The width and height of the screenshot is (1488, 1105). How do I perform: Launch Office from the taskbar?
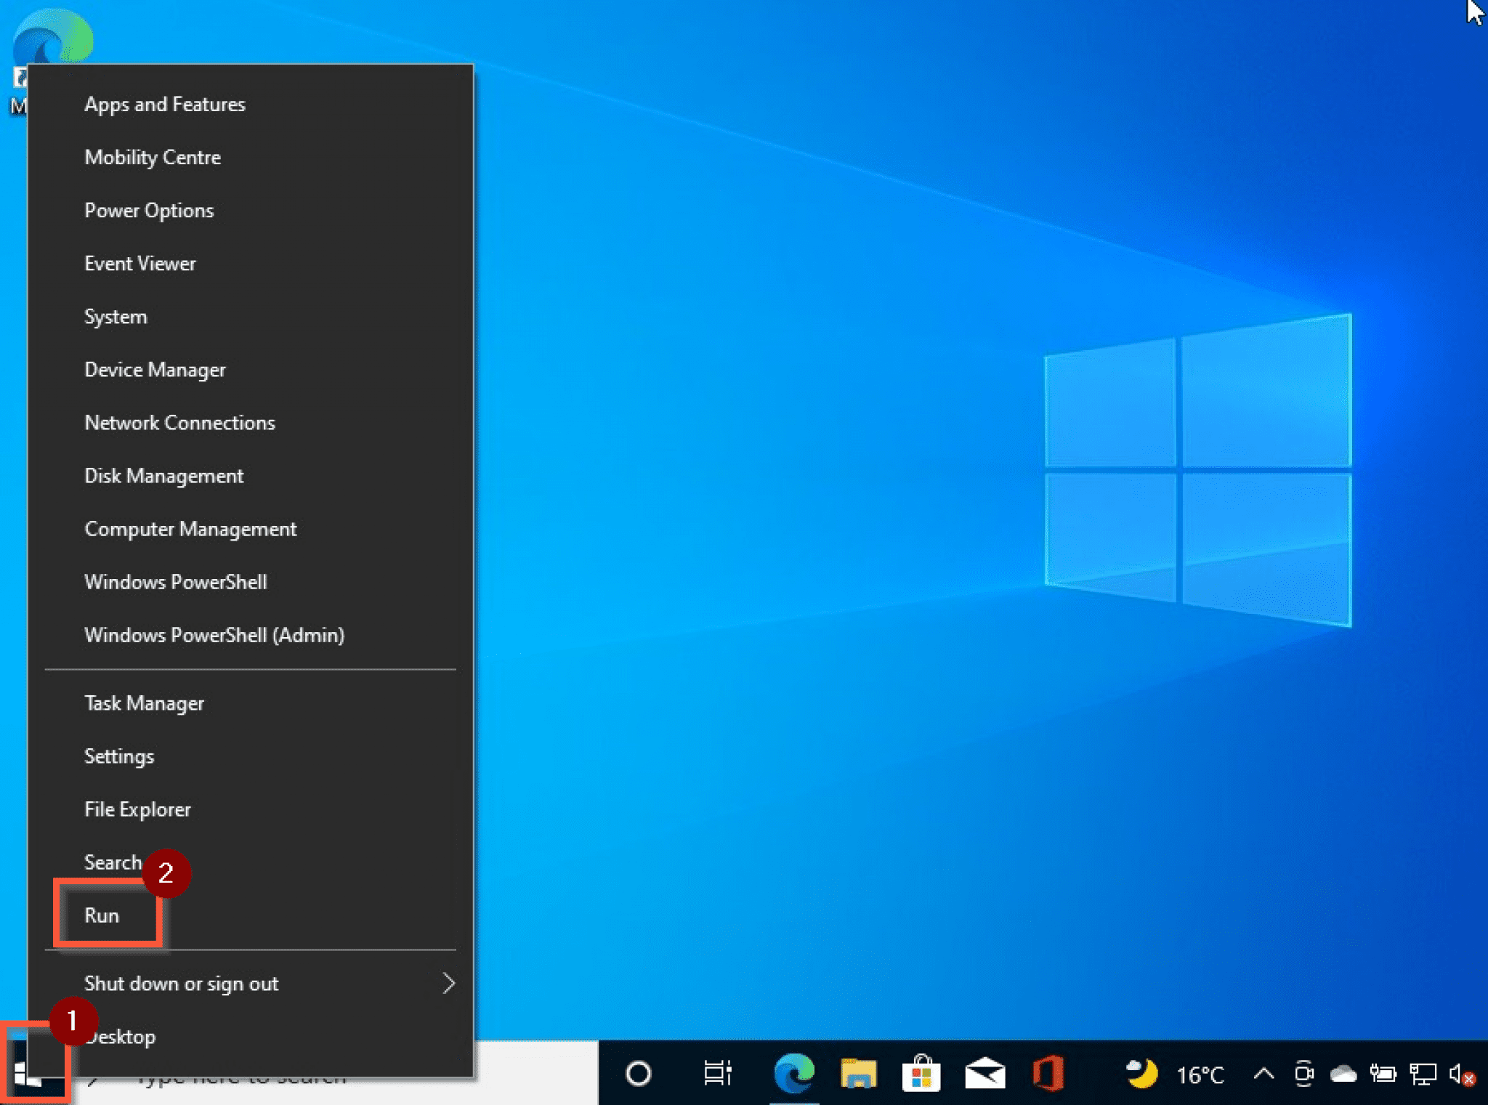[1048, 1073]
